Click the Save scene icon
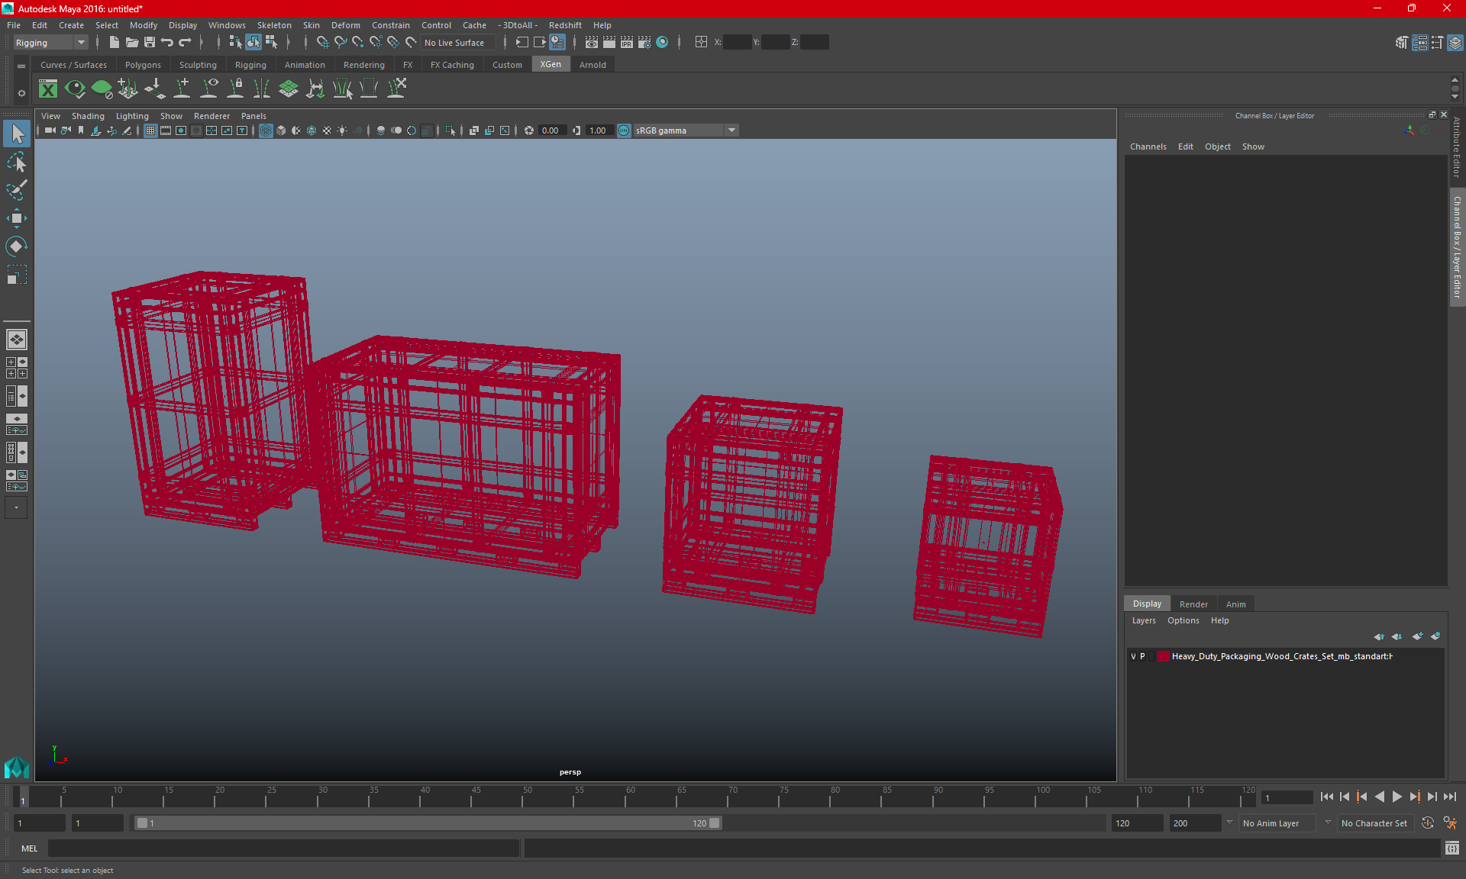1466x879 pixels. [x=150, y=43]
